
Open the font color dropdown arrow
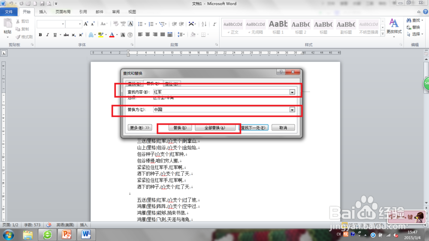(117, 35)
